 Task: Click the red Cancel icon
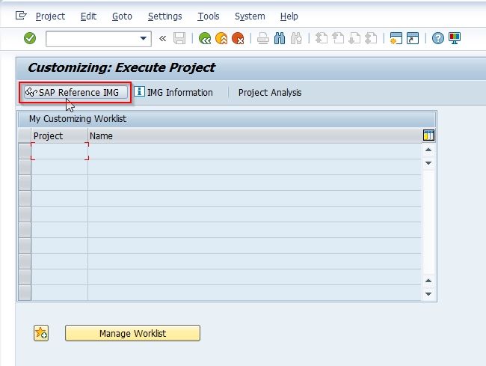click(238, 38)
